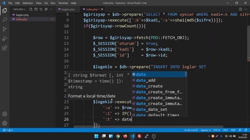The width and height of the screenshot is (250, 140).
Task: Open the Manage gear icon
Action: (5, 123)
